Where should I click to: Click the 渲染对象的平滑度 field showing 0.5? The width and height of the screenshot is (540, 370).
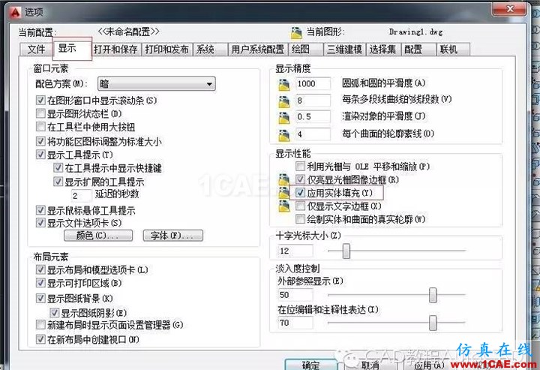tap(313, 117)
